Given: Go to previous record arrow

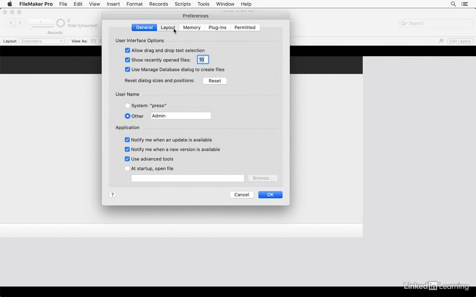Looking at the screenshot, I should (11, 23).
